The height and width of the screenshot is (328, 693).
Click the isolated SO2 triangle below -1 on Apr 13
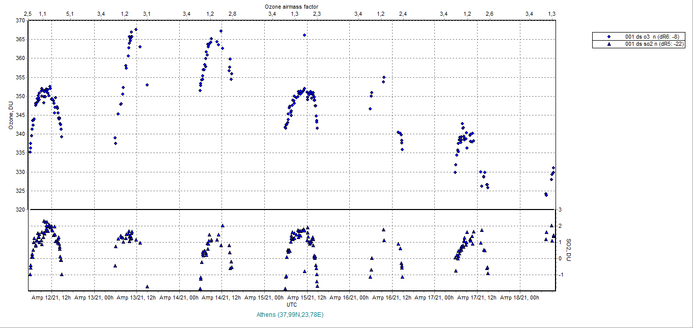coord(147,287)
